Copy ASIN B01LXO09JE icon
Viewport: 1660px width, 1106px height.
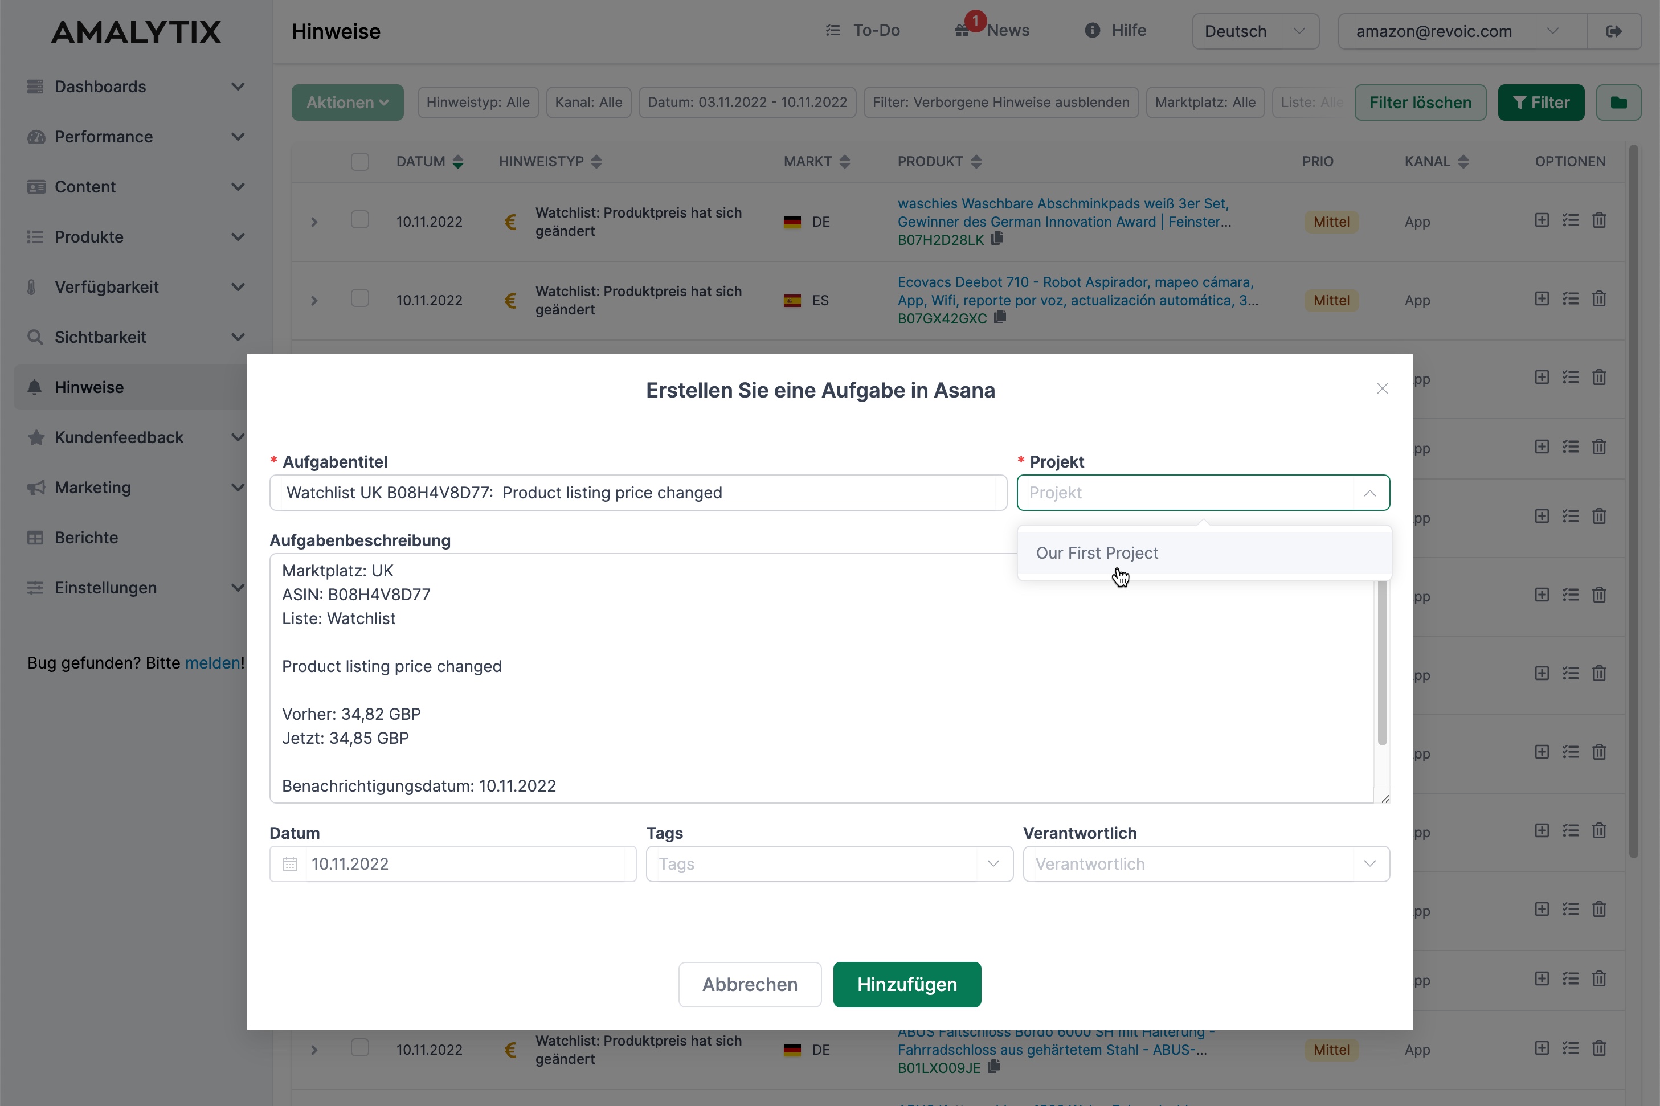coord(993,1066)
